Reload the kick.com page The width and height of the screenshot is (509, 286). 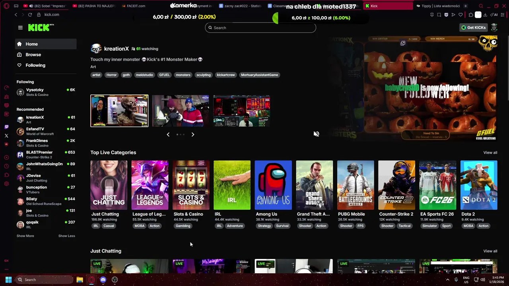pos(30,15)
